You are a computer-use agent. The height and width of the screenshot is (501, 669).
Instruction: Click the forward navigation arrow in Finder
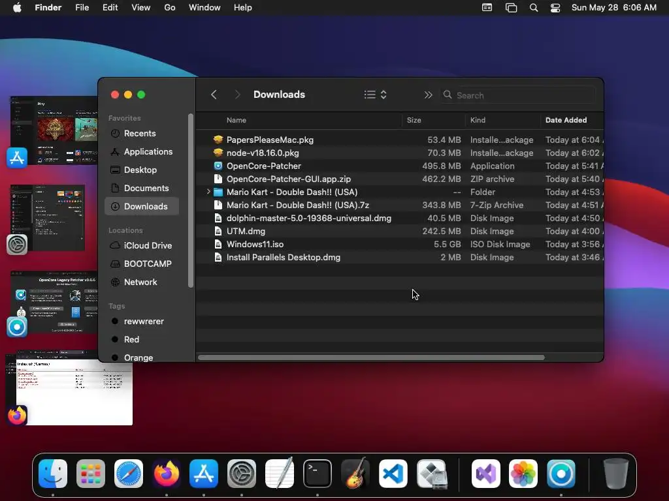(237, 95)
